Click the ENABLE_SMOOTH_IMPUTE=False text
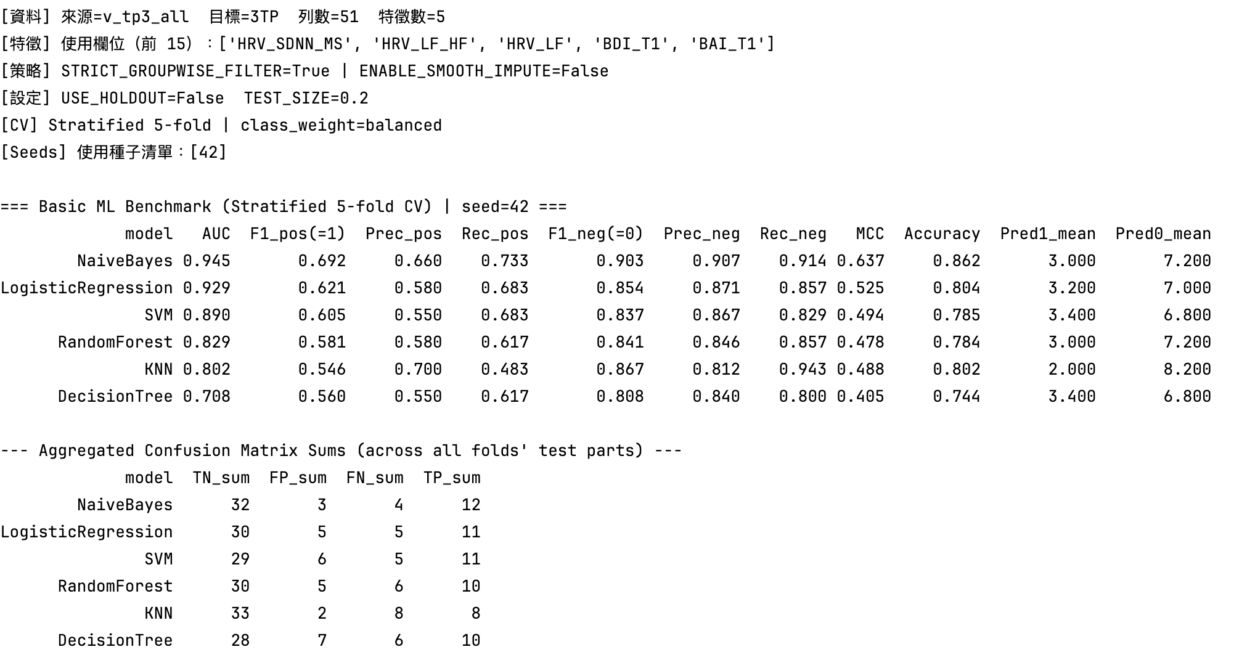Image resolution: width=1255 pixels, height=668 pixels. 484,71
